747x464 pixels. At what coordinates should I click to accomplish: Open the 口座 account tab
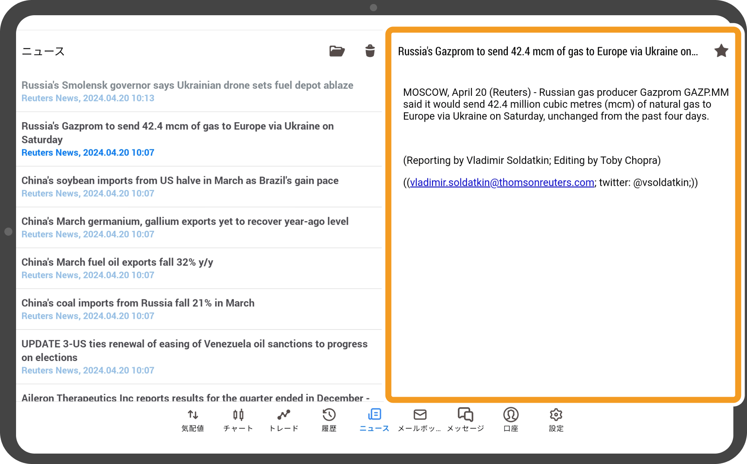(511, 420)
